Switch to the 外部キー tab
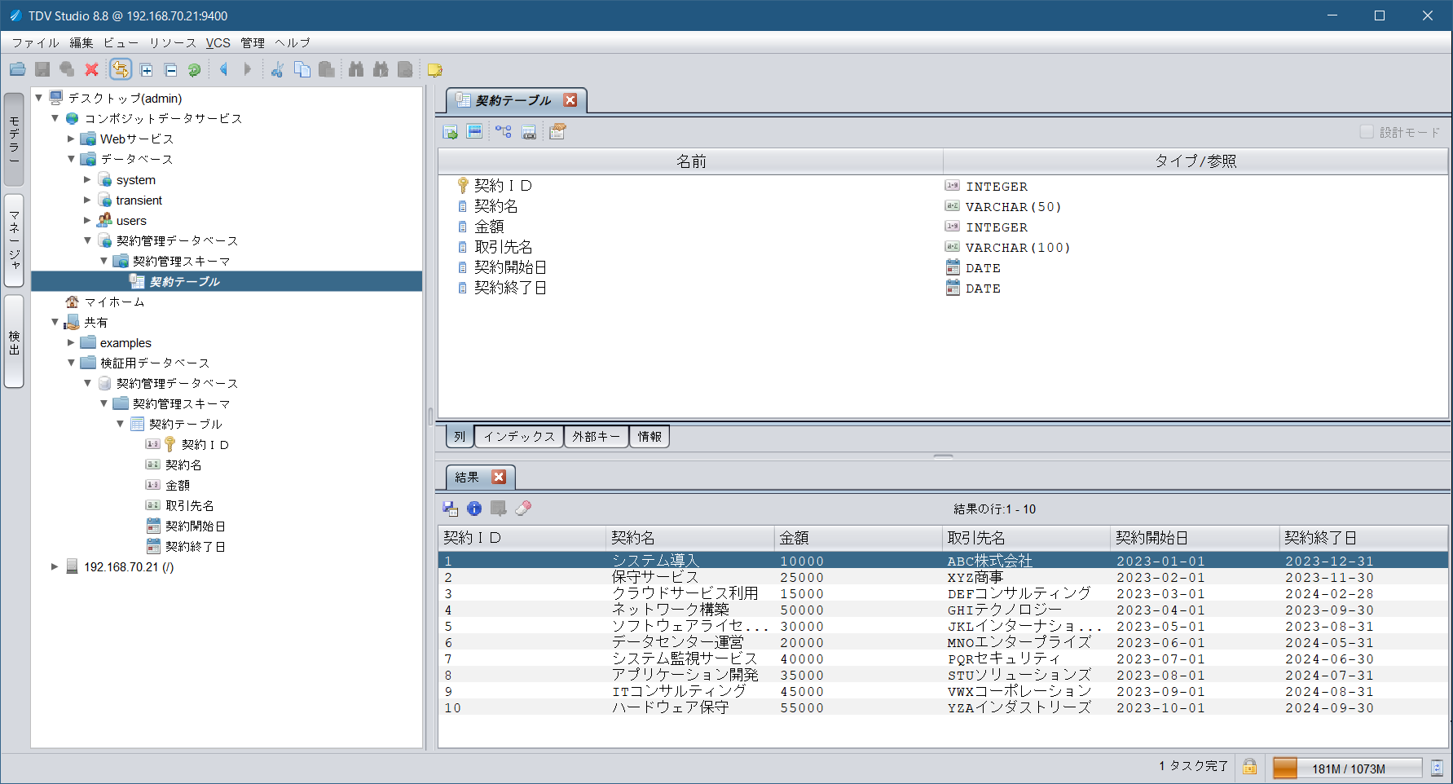The width and height of the screenshot is (1453, 784). pyautogui.click(x=596, y=437)
